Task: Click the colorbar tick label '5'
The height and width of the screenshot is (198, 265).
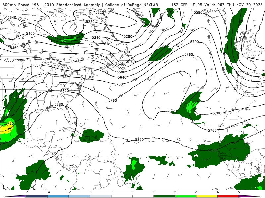Action: [239, 192]
